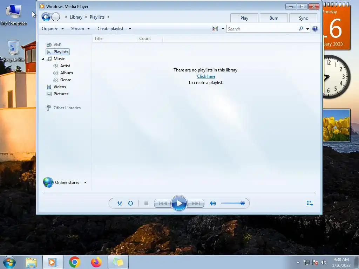This screenshot has width=359, height=269.
Task: Click the Windows Media Player title icon
Action: (x=42, y=6)
